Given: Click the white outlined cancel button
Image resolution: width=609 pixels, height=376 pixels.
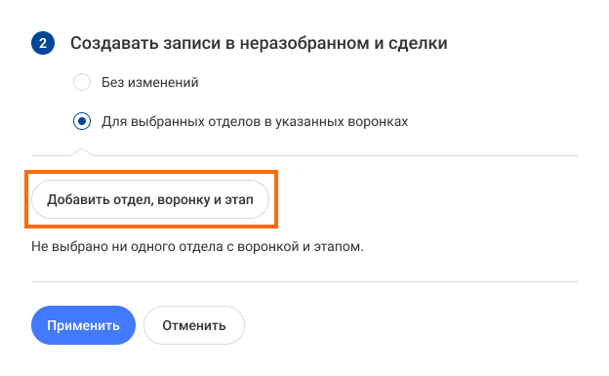Looking at the screenshot, I should [194, 325].
